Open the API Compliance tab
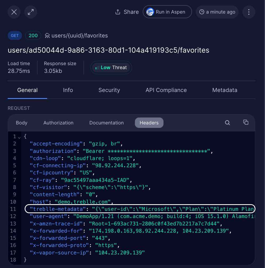Viewport: 265px width, 268px height. (x=166, y=90)
